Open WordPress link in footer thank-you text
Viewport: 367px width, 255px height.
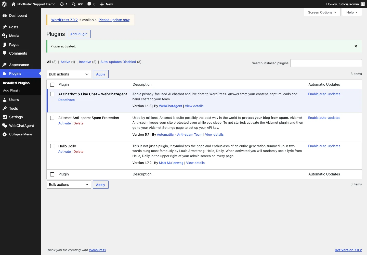click(x=97, y=250)
